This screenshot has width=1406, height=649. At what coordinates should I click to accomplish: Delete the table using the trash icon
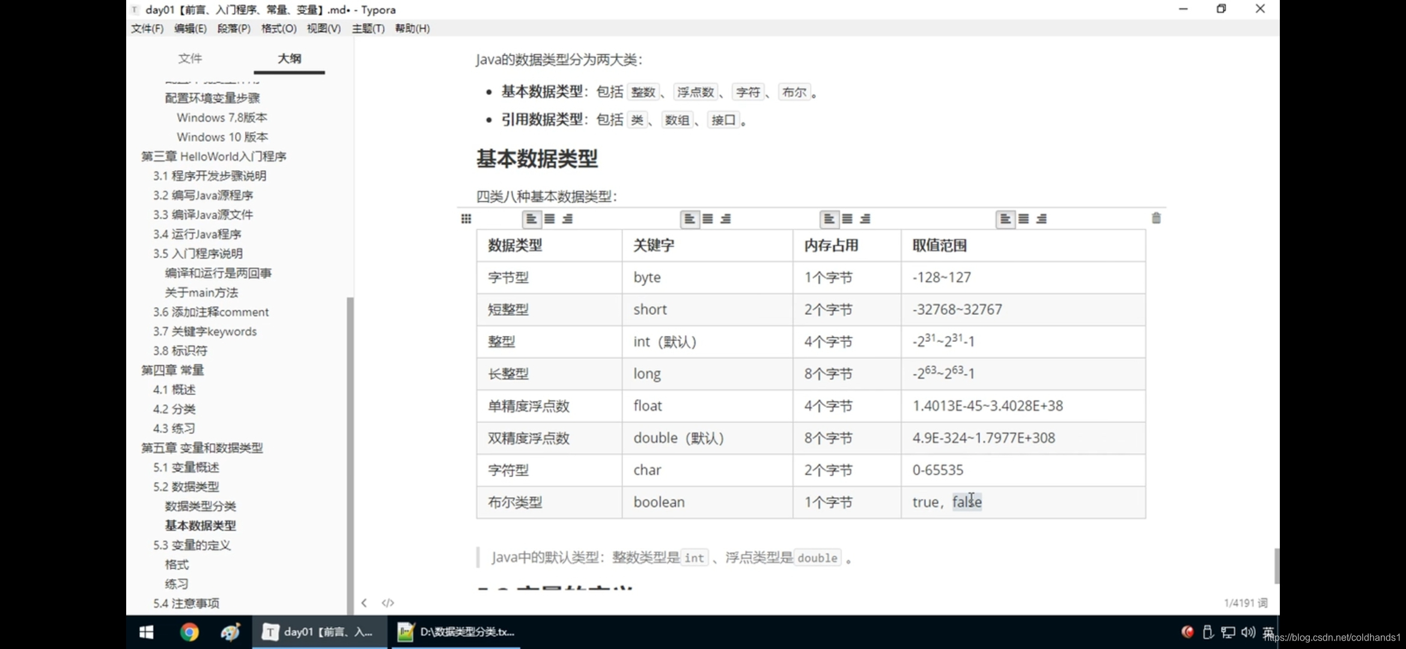tap(1156, 218)
